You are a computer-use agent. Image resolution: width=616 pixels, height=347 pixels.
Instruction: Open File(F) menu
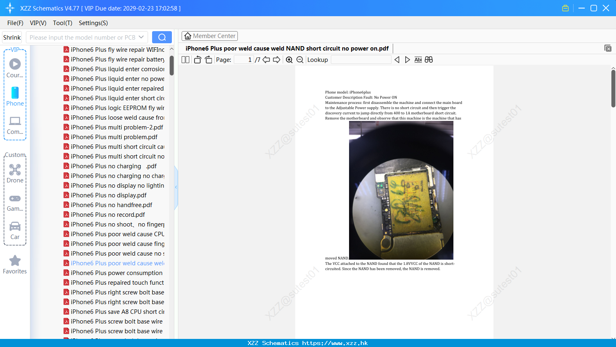15,23
